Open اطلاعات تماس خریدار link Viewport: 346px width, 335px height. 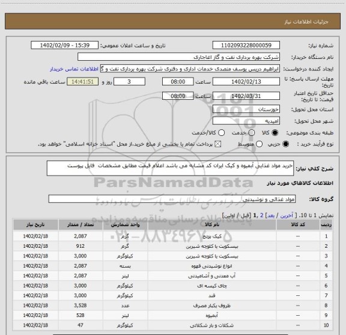[x=74, y=69]
